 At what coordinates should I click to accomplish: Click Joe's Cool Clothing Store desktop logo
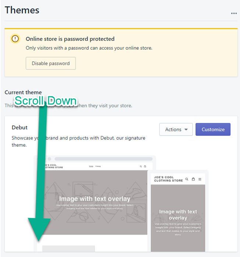tap(53, 167)
